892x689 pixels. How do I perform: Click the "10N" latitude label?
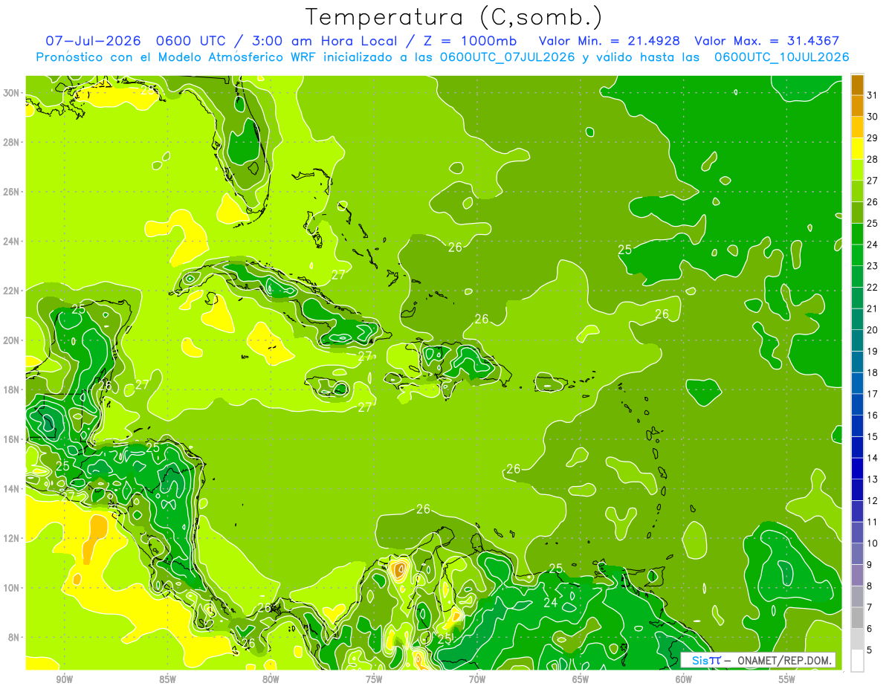click(13, 588)
